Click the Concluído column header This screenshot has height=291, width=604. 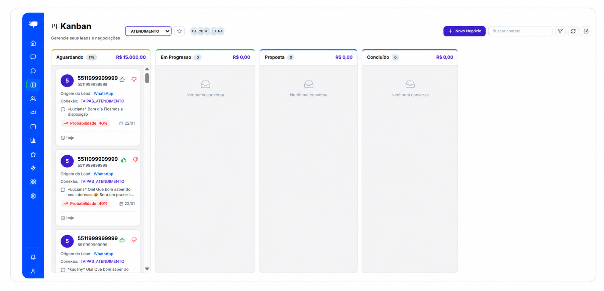[x=410, y=57]
